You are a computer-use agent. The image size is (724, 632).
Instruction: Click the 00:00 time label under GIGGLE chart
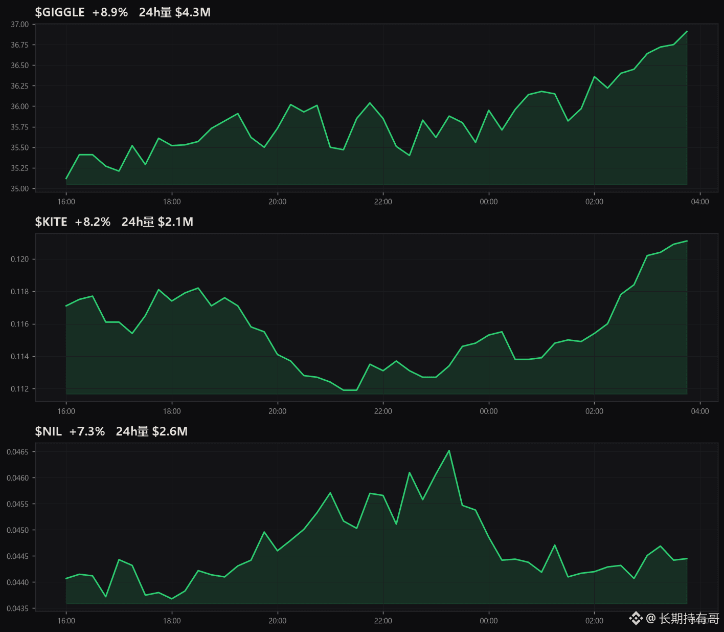pyautogui.click(x=489, y=202)
